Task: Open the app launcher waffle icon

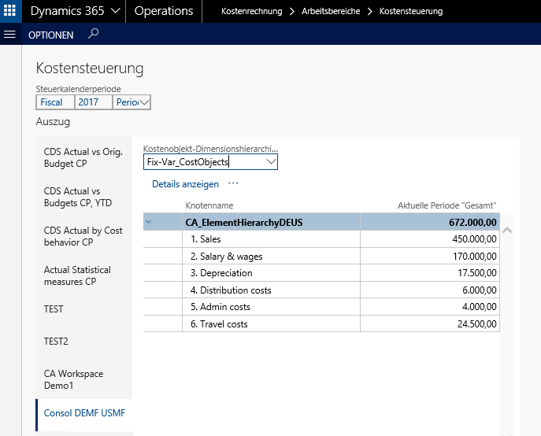Action: (x=11, y=11)
